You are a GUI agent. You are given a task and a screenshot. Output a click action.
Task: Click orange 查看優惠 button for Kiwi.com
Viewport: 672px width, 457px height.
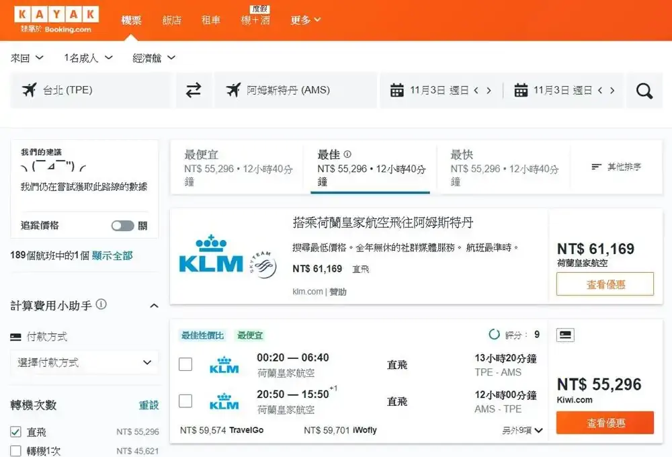[x=605, y=423]
